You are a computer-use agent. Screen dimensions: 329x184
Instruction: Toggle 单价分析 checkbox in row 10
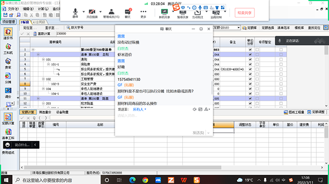pyautogui.click(x=250, y=93)
